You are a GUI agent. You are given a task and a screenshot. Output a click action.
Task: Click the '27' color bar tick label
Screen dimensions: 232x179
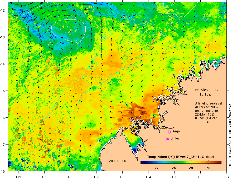click(157, 168)
